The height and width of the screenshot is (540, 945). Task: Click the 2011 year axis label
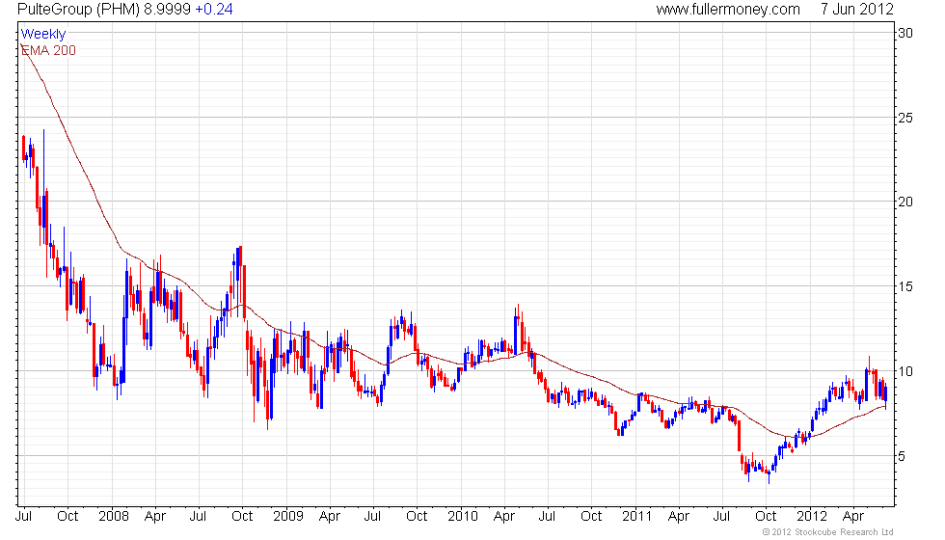click(637, 516)
